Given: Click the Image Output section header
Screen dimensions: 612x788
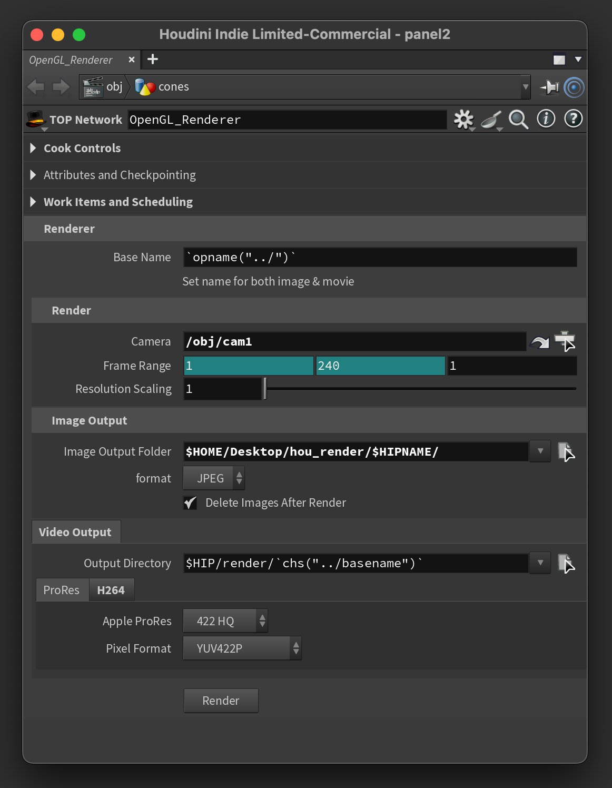Looking at the screenshot, I should (309, 420).
